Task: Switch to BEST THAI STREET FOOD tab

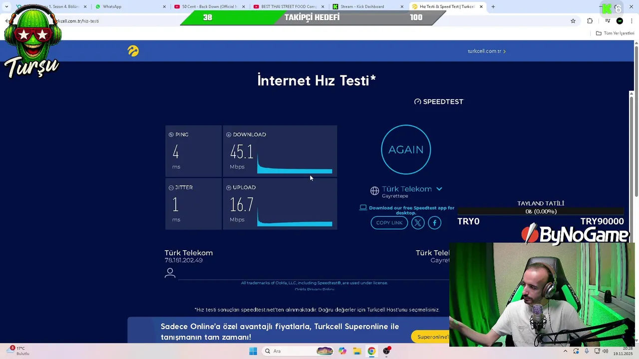Action: click(x=289, y=6)
